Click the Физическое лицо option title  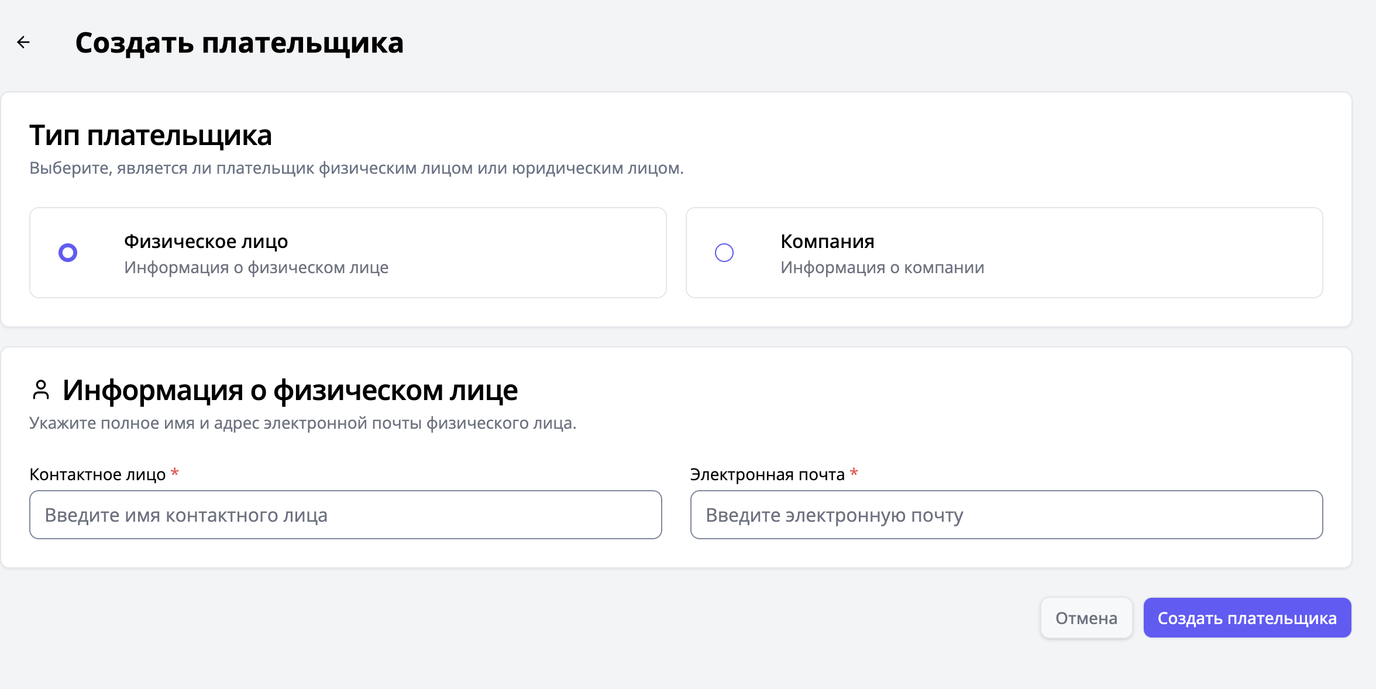click(206, 242)
